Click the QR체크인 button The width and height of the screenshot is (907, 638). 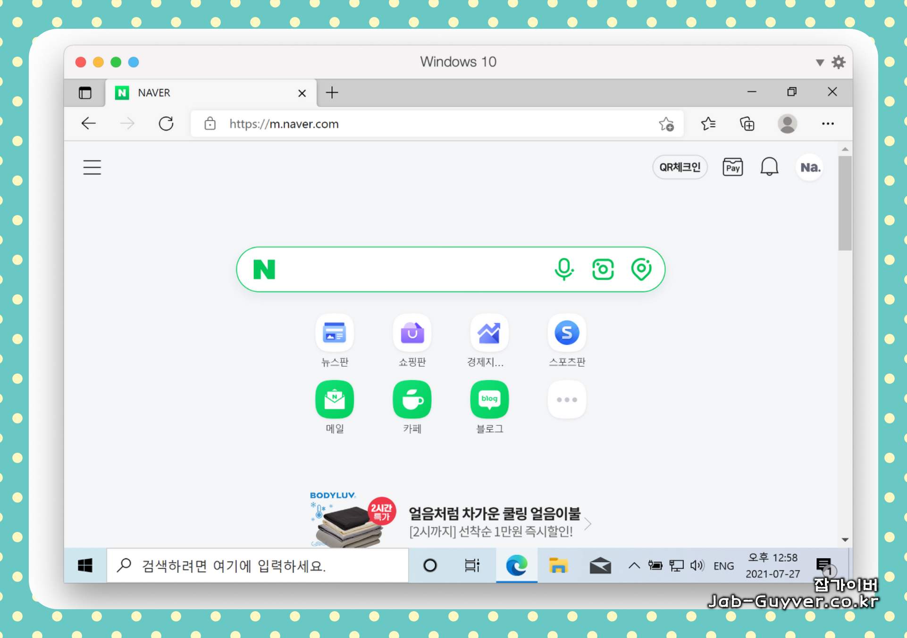pos(680,167)
